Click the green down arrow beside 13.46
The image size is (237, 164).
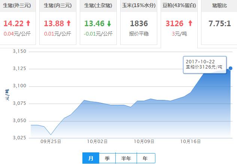tap(109, 24)
